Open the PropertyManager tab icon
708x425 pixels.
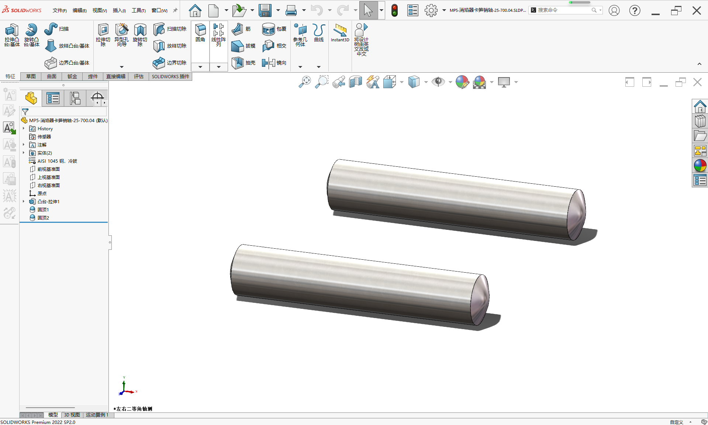53,98
